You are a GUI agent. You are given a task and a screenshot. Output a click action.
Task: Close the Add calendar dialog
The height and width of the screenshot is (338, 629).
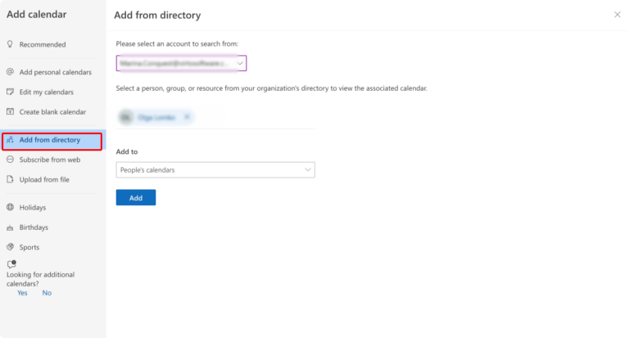click(x=618, y=15)
